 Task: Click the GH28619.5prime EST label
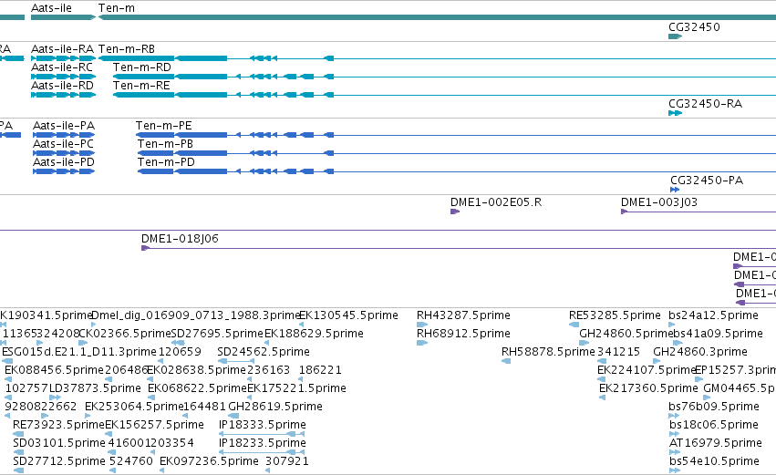tap(275, 407)
